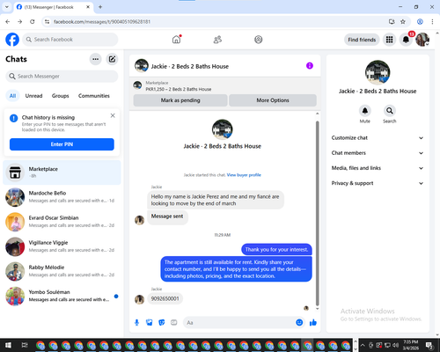The height and width of the screenshot is (352, 440).
Task: Open the Vigilance Viggie chat
Action: (62, 246)
